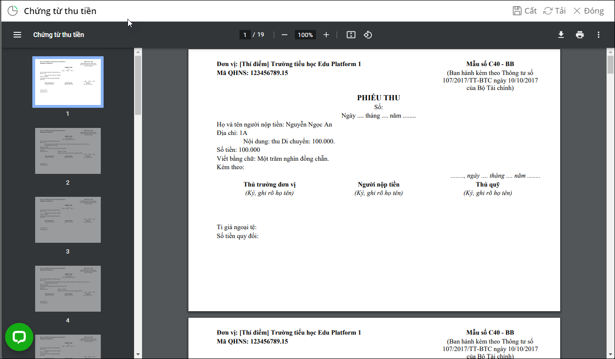Click the 'Số tiền quy đổi:' line
This screenshot has height=359, width=615.
(x=238, y=236)
